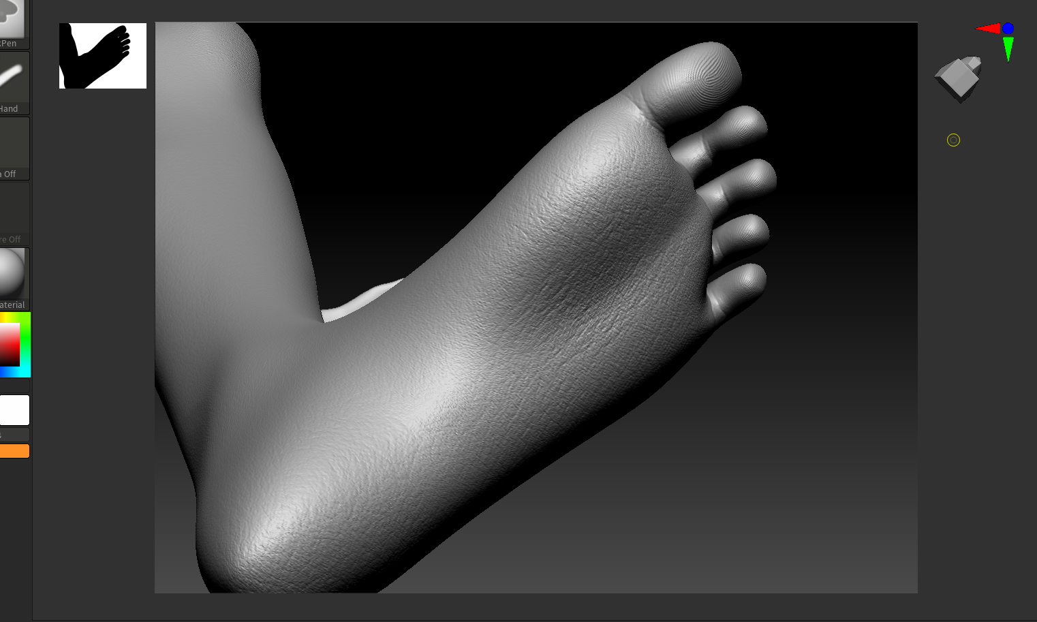This screenshot has height=622, width=1037.
Task: Select the white main color swatch
Action: (14, 410)
